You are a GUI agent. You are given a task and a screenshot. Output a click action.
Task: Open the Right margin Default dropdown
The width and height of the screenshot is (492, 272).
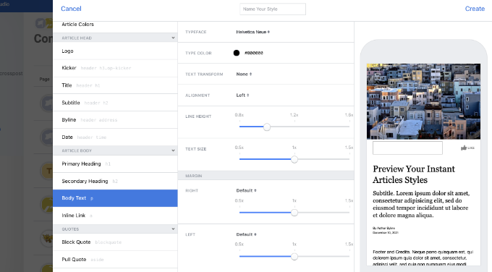[246, 190]
